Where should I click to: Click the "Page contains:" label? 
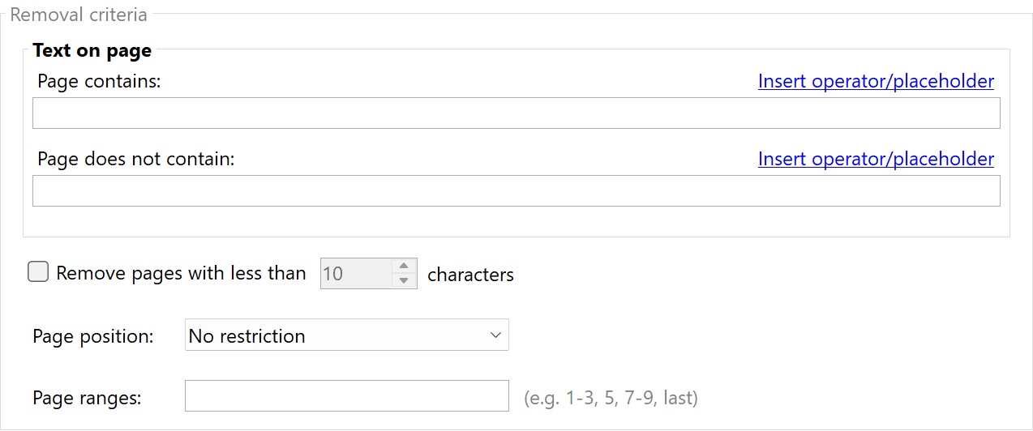tap(100, 81)
